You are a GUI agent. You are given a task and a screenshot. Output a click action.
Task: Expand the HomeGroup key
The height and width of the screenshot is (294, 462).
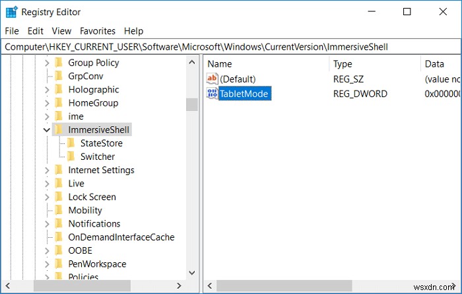(x=47, y=103)
